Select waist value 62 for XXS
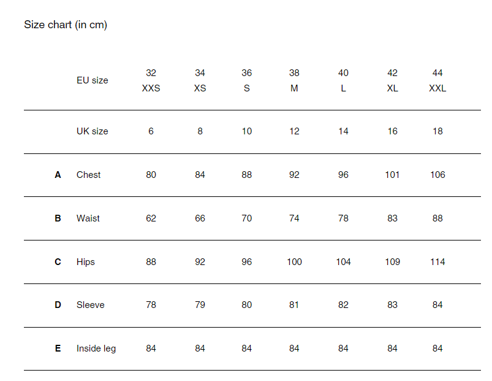Screen dimensions: 492x381 click(151, 218)
